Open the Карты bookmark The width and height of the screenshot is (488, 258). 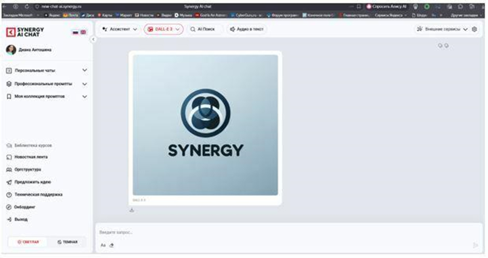(105, 15)
